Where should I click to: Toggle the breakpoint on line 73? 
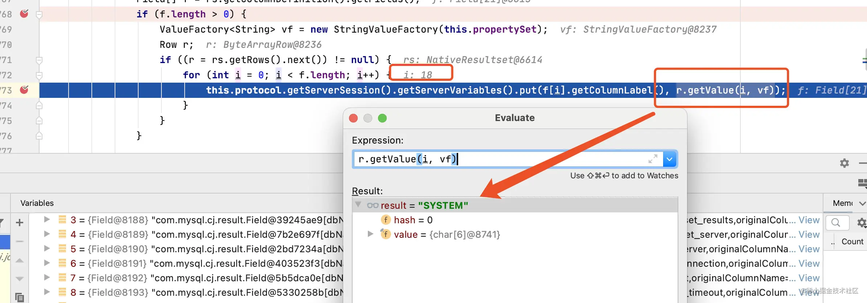24,90
